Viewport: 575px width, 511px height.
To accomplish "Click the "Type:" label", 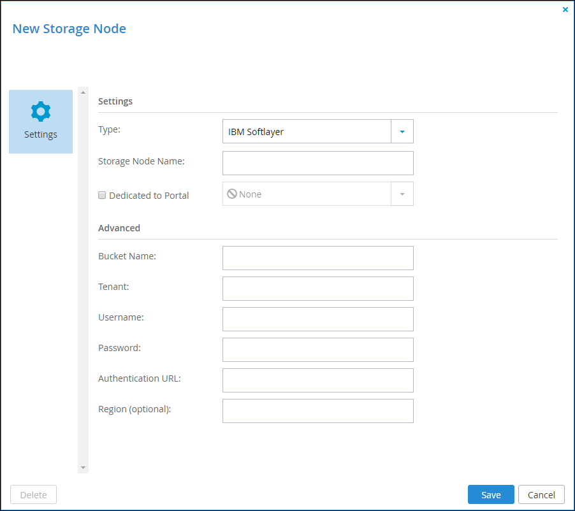I will [x=109, y=129].
